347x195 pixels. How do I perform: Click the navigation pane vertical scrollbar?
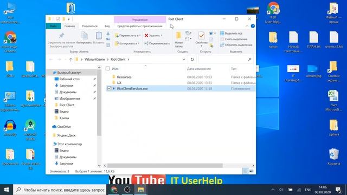99,102
